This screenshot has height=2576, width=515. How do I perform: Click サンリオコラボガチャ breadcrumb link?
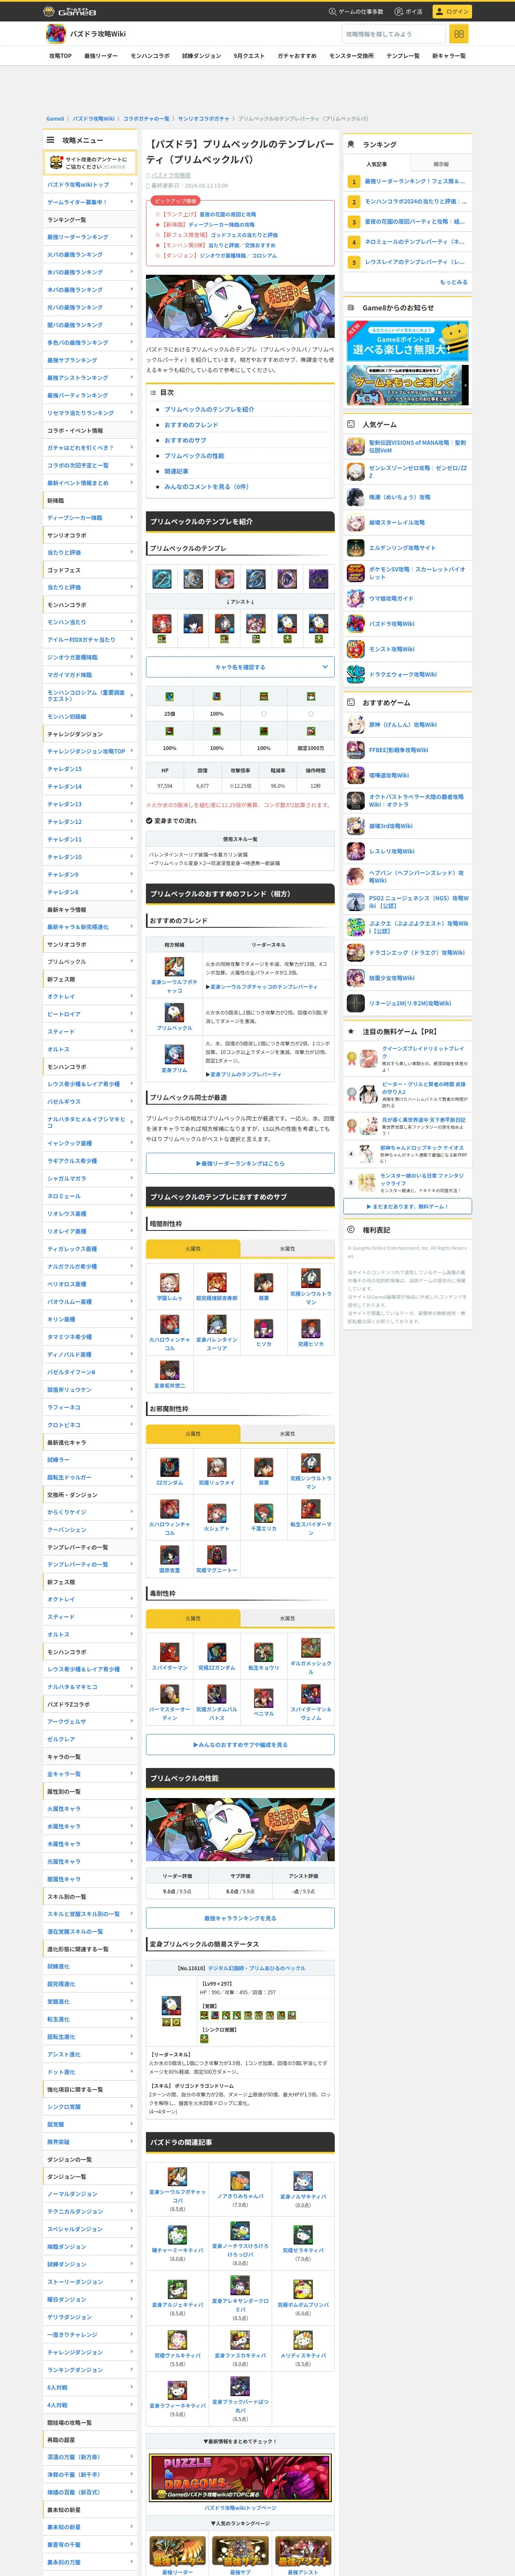tap(203, 118)
